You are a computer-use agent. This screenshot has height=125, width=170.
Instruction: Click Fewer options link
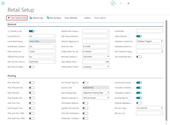pos(100,18)
